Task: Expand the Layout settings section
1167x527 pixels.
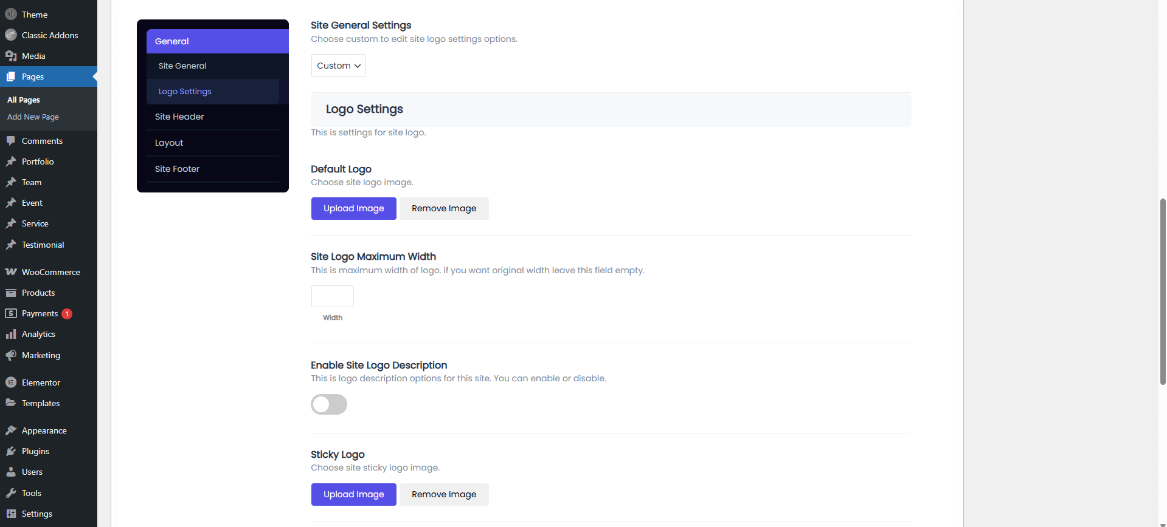Action: (x=169, y=143)
